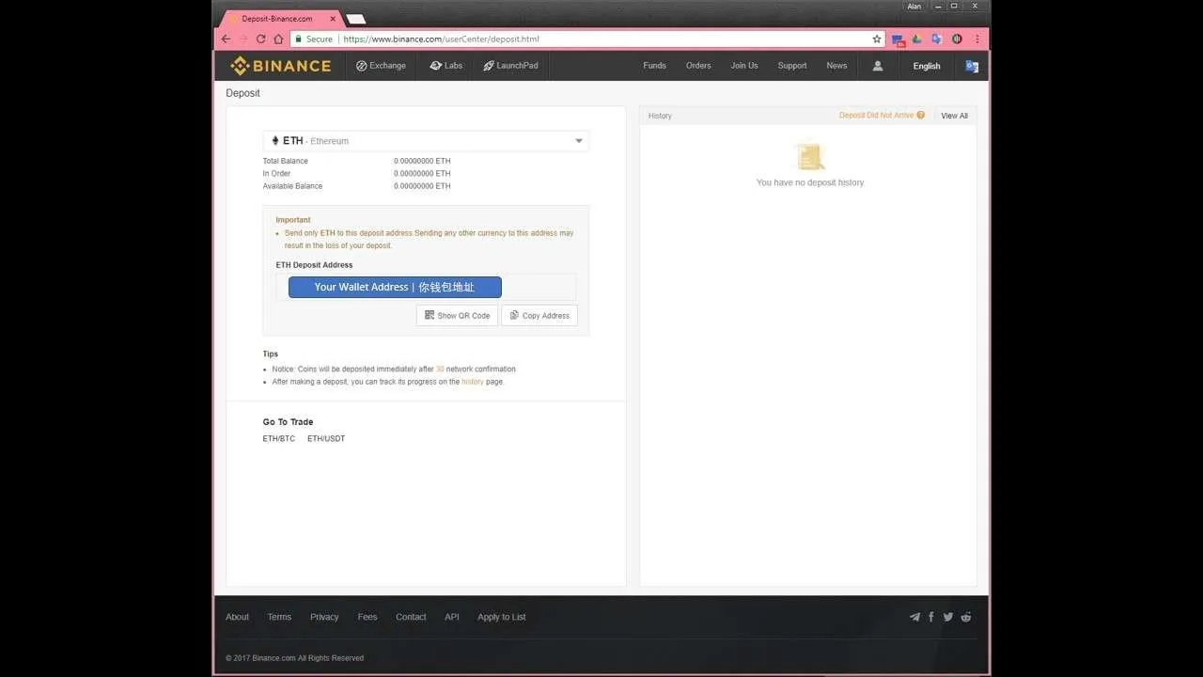Image resolution: width=1203 pixels, height=677 pixels.
Task: Click the Google Translate icon in header
Action: coord(972,66)
